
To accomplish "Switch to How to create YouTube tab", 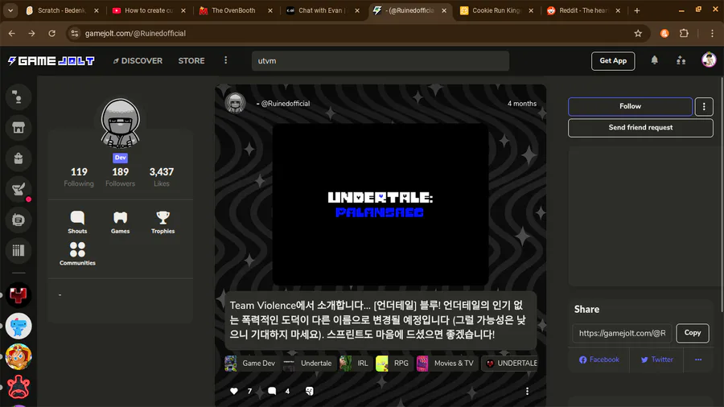I will click(149, 10).
